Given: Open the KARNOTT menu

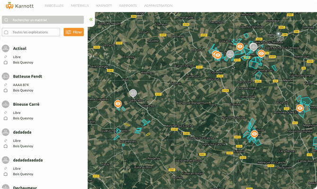Looking at the screenshot, I should click(x=104, y=6).
